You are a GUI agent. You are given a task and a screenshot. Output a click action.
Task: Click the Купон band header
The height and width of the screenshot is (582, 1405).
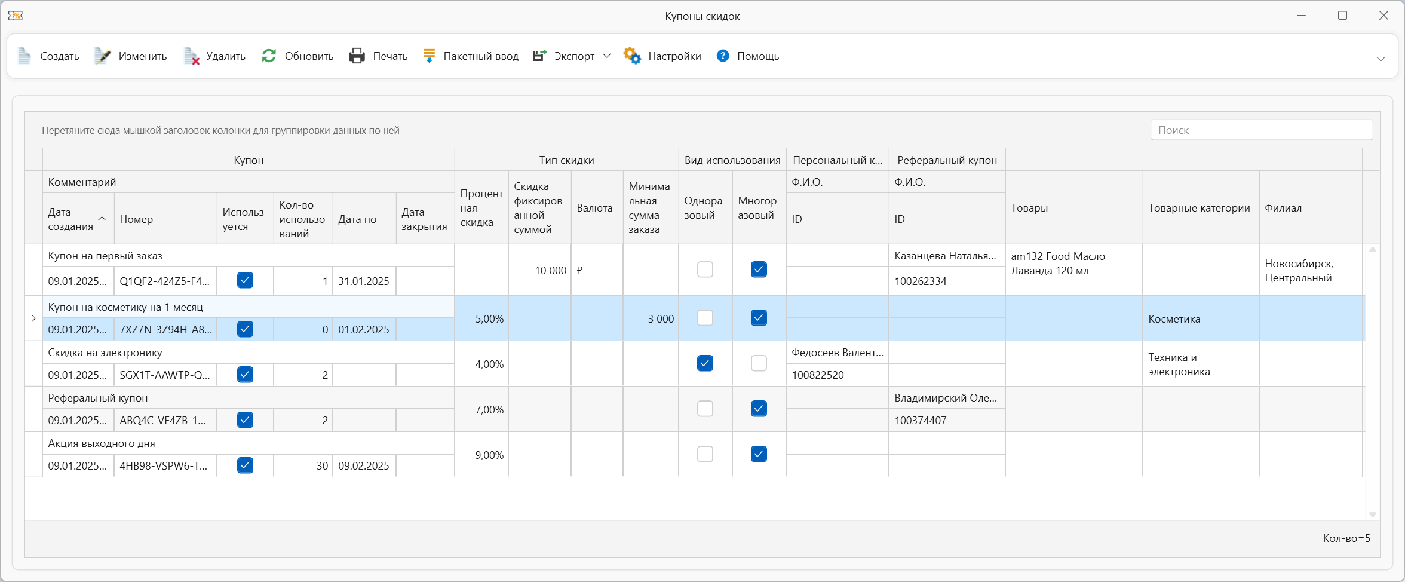coord(249,160)
